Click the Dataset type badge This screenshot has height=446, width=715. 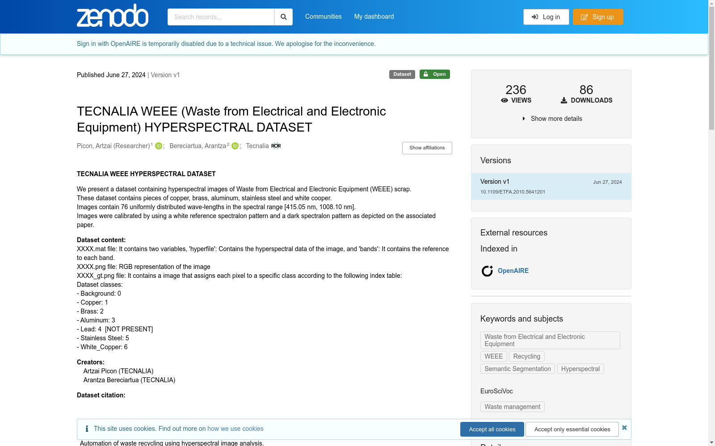point(402,74)
